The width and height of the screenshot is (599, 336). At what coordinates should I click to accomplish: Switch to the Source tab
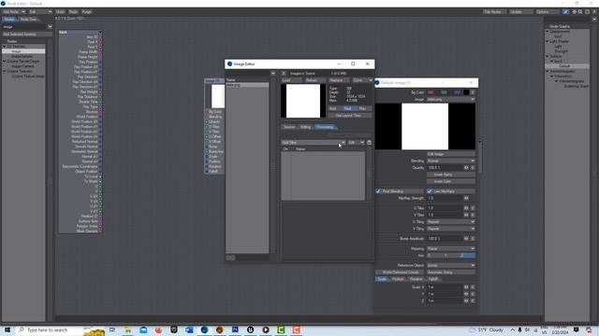pos(289,127)
